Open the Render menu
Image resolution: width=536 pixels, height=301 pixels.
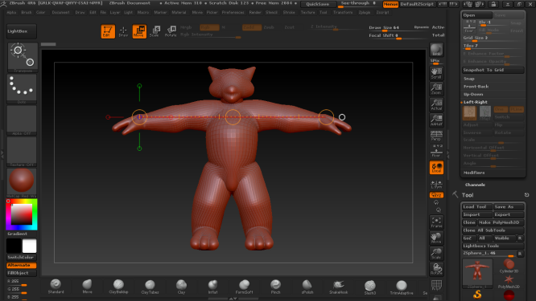tap(255, 12)
